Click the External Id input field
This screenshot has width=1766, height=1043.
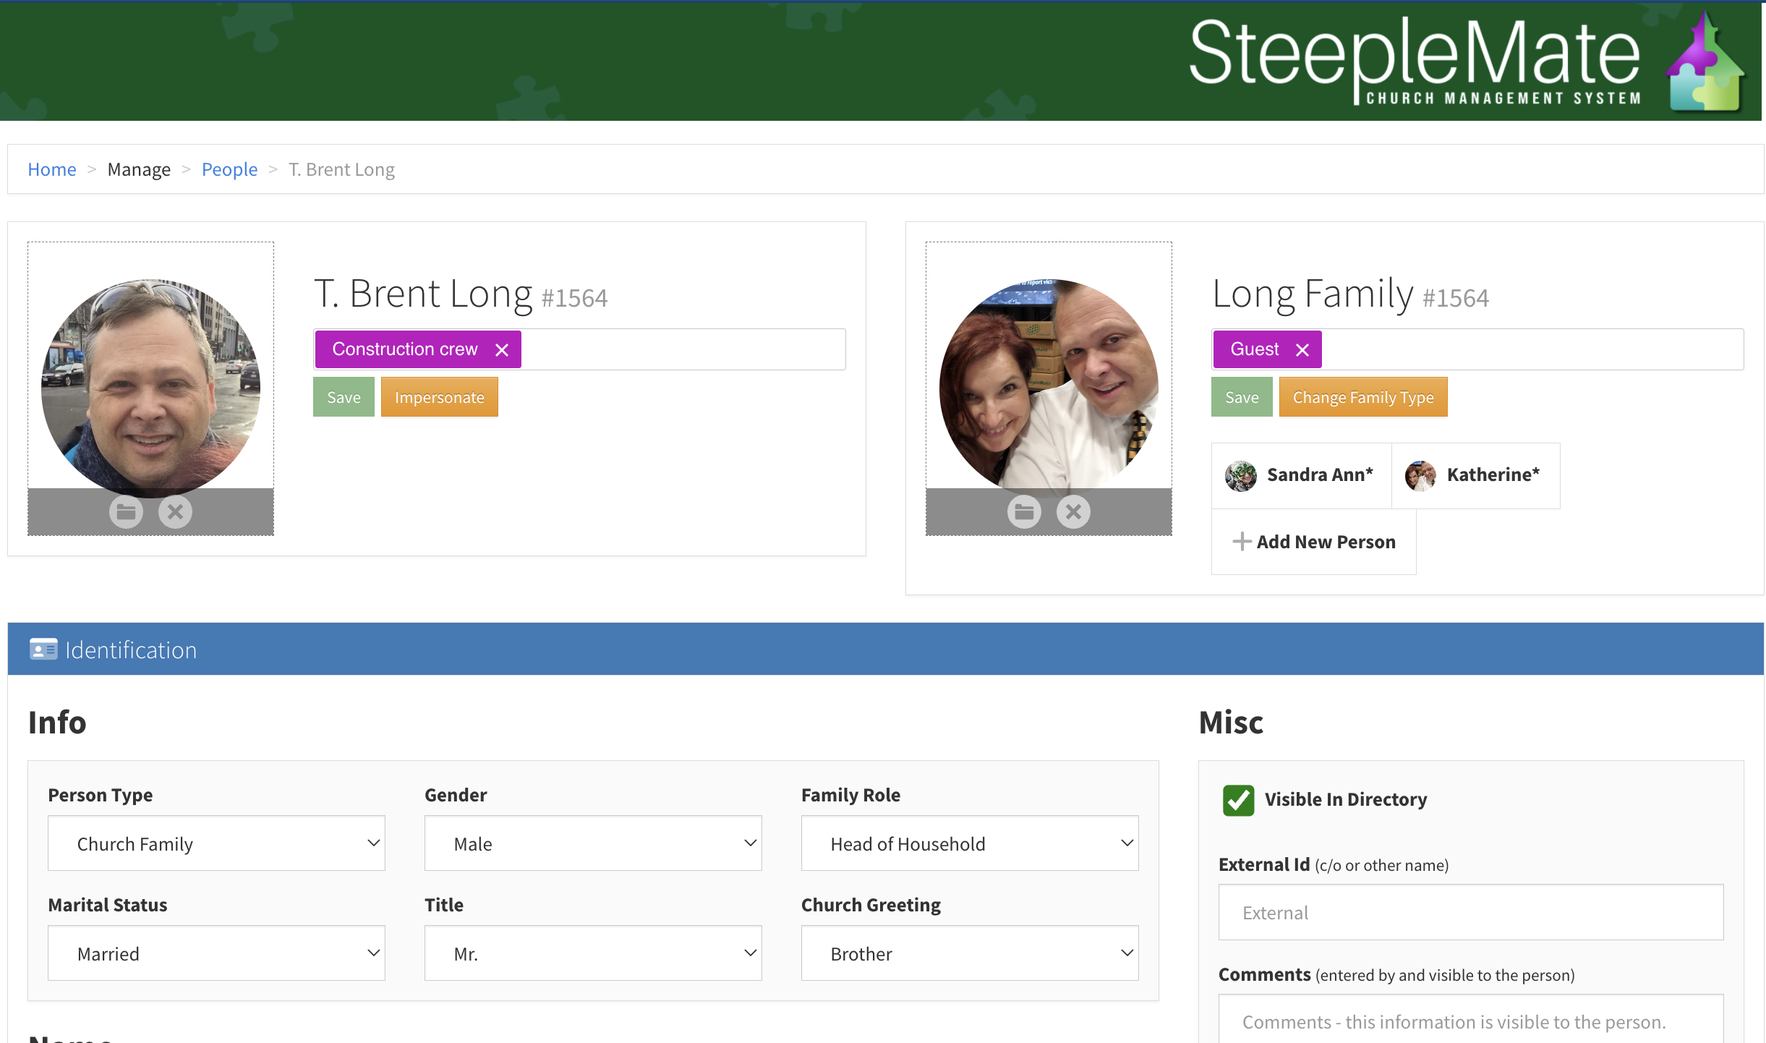click(x=1470, y=913)
